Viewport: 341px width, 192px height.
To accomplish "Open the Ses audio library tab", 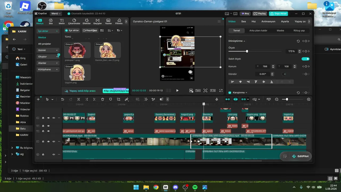I will click(x=51, y=22).
